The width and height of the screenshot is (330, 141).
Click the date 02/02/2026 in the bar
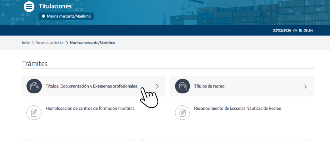pyautogui.click(x=282, y=31)
